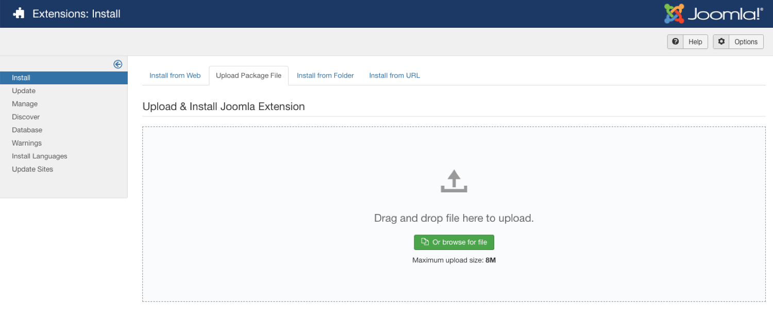Open Manage in the sidebar
Screen dimensions: 773x323
tap(25, 104)
